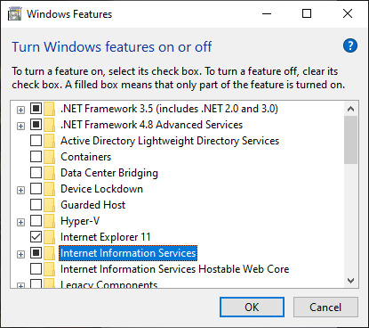Select .NET Framework 3.5 label text
This screenshot has height=328, width=369.
169,109
